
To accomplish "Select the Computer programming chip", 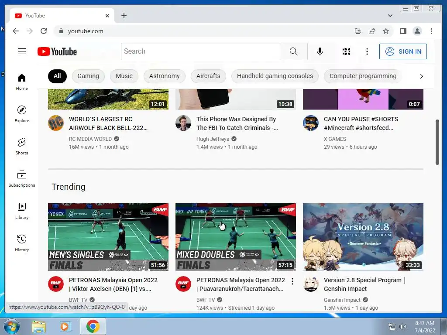I will point(363,76).
